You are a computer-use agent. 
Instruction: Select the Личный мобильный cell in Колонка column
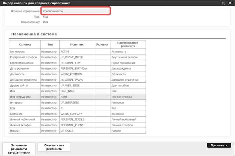point(25,120)
